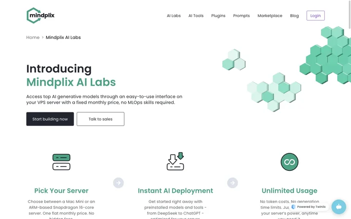Click arrow after Instant AI Deployment
This screenshot has height=219, width=351.
(x=233, y=183)
